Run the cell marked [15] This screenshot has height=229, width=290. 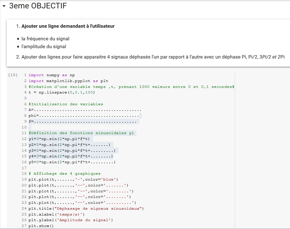[x=13, y=75]
